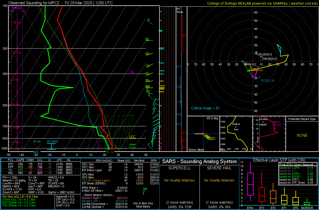
Task: Click the 'DownT = 60F' value
Action: (x=11, y=192)
